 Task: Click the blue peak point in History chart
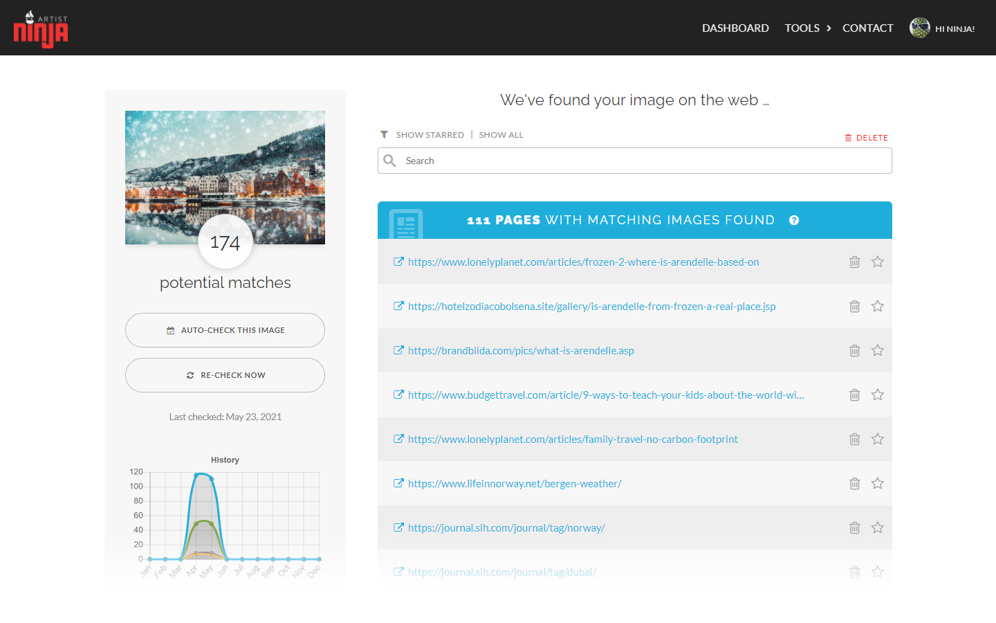click(196, 475)
